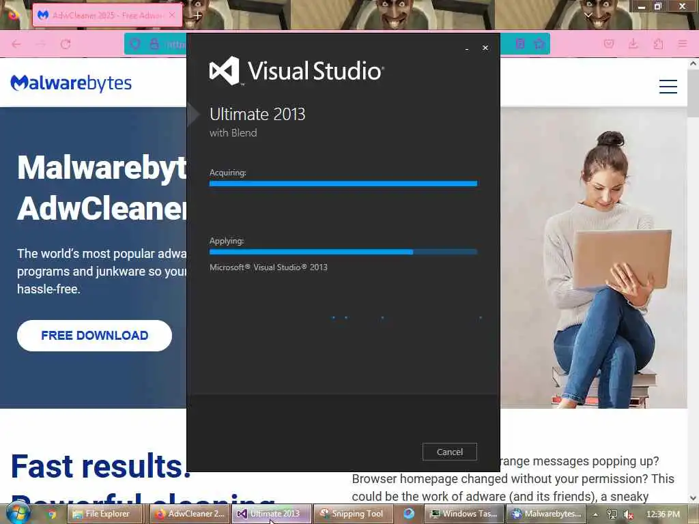Viewport: 699px width, 524px height.
Task: Open the Windows Start menu
Action: [17, 513]
